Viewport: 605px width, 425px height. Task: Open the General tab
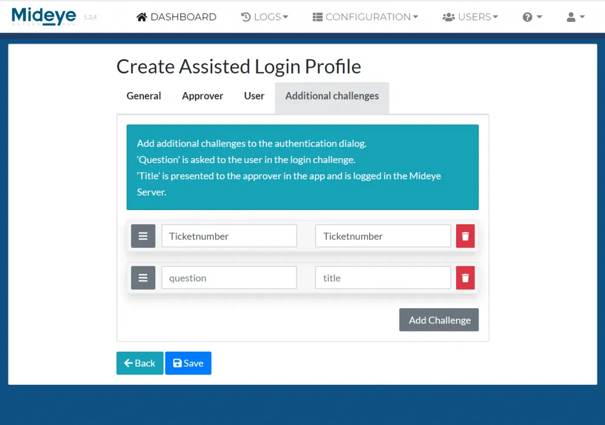(144, 96)
